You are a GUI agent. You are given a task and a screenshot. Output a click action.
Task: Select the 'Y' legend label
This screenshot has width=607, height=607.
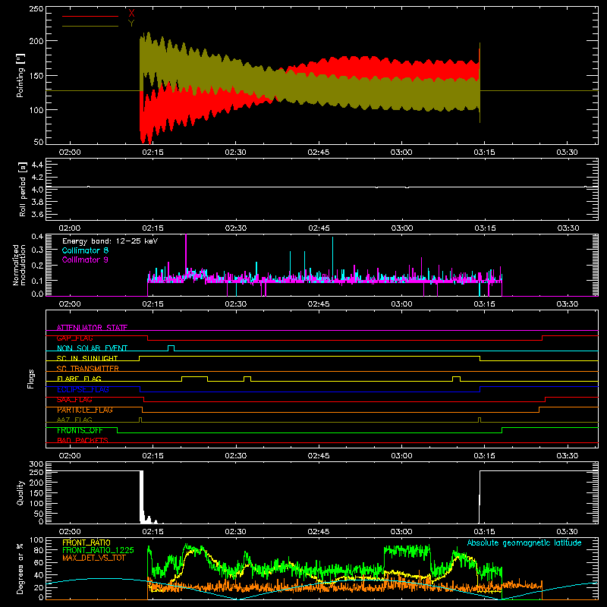coord(131,24)
